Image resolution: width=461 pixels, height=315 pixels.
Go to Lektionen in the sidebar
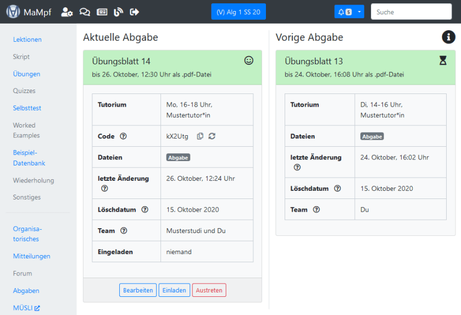tap(27, 40)
